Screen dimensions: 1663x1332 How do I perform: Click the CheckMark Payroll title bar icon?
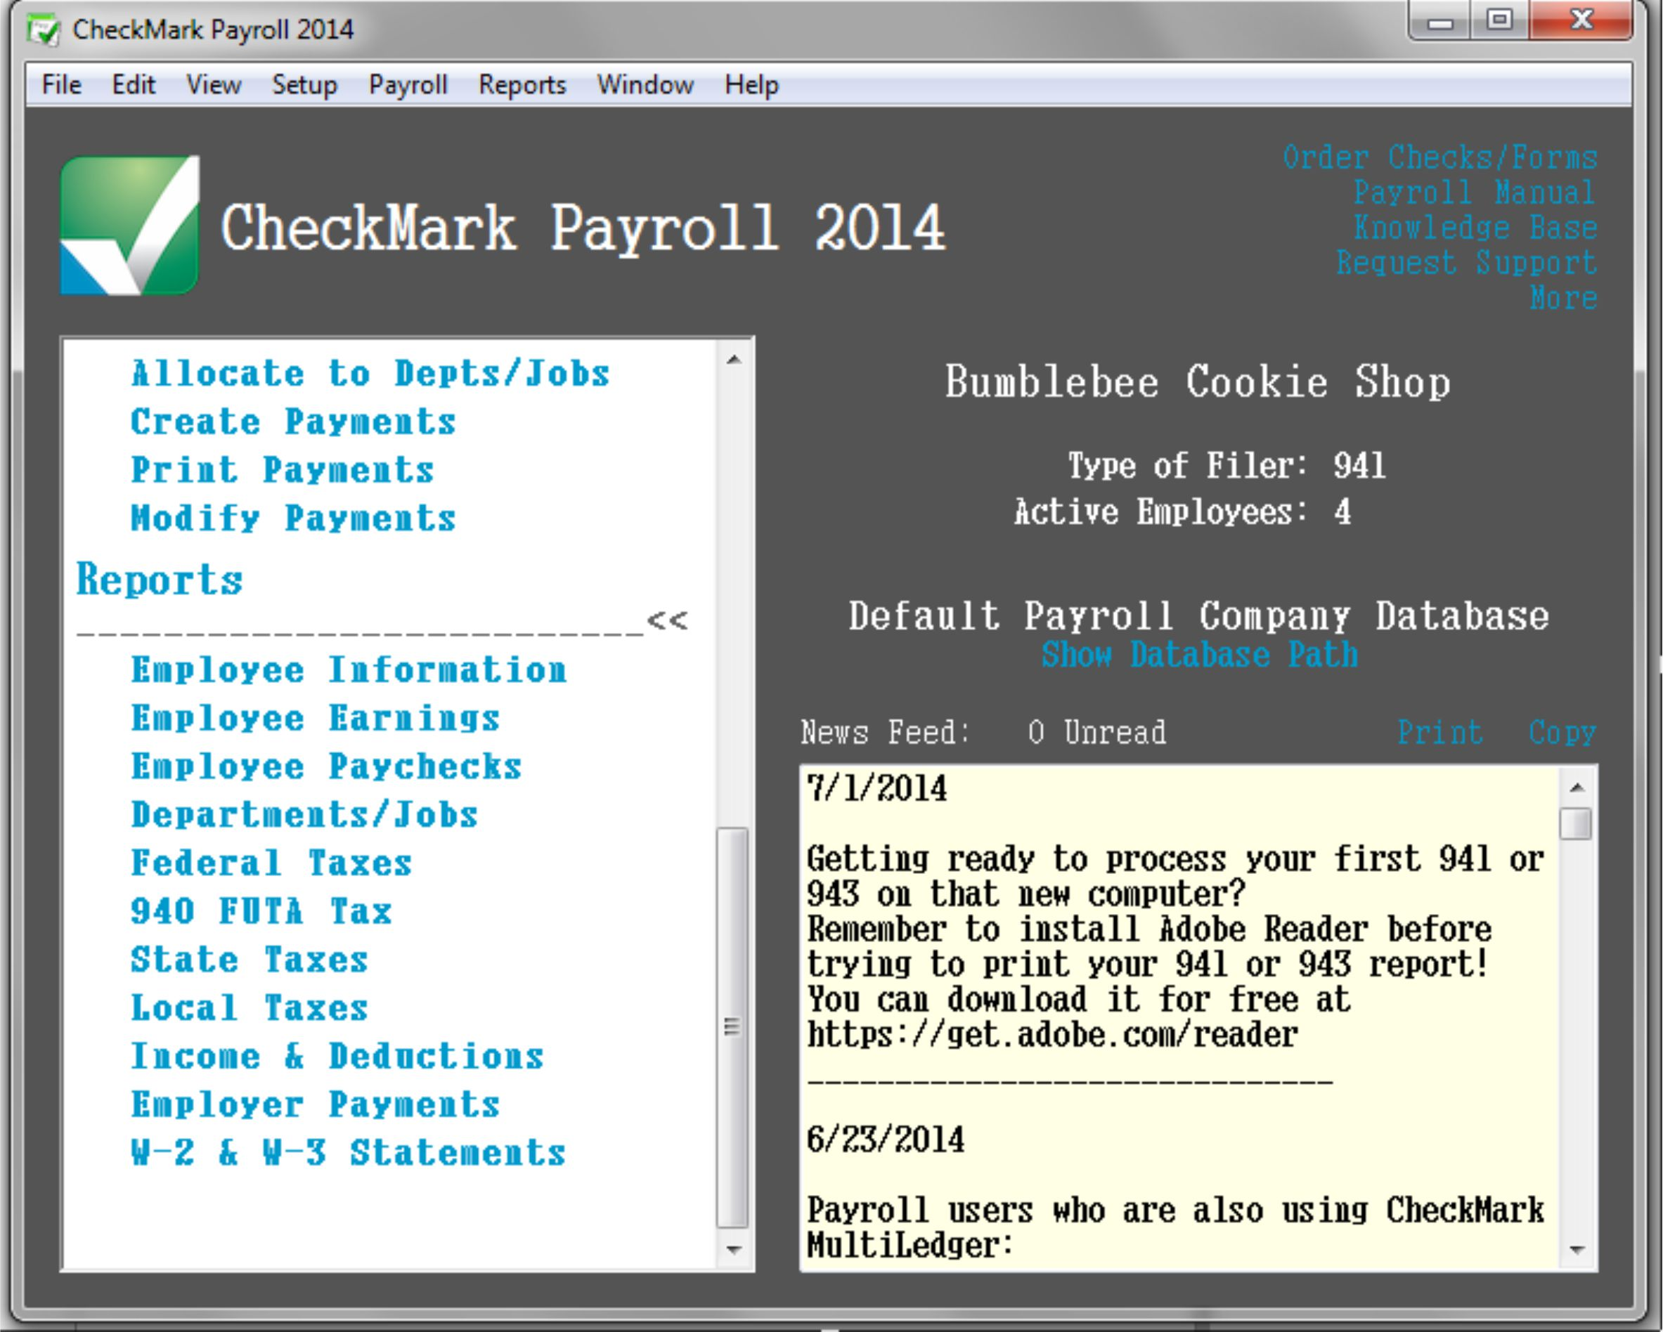[x=44, y=30]
